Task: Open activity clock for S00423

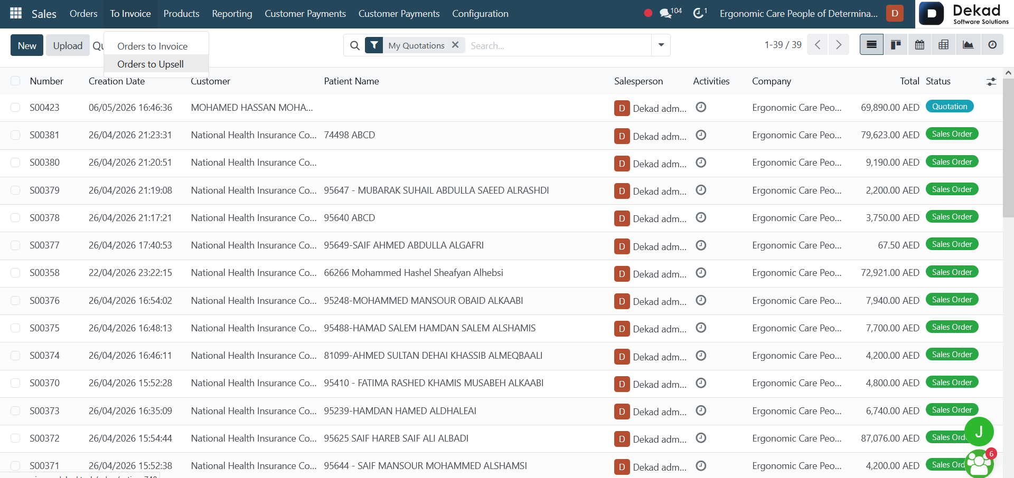Action: pyautogui.click(x=701, y=107)
